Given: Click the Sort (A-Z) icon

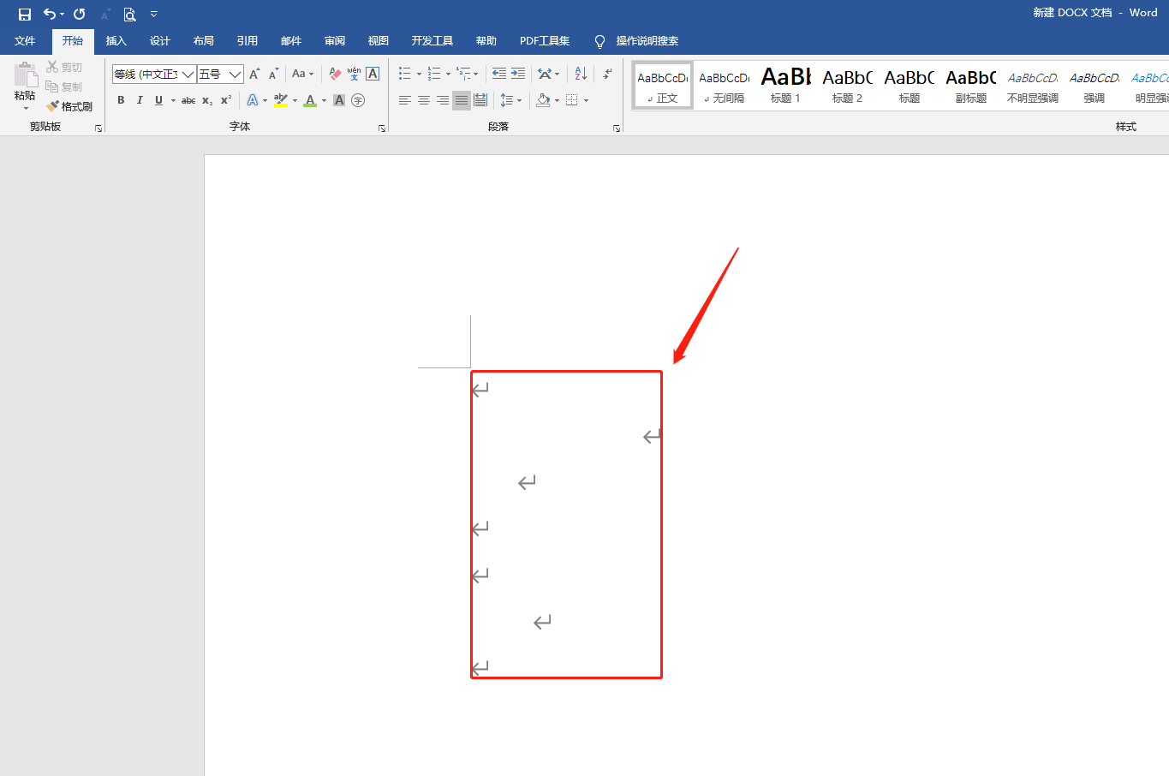Looking at the screenshot, I should coord(581,74).
